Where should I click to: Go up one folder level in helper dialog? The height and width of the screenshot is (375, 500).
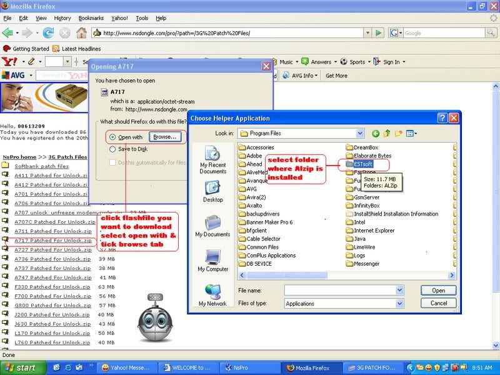(x=387, y=133)
